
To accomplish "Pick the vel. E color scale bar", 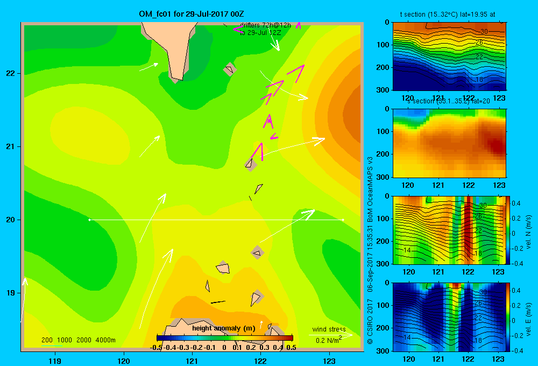I will coord(508,317).
